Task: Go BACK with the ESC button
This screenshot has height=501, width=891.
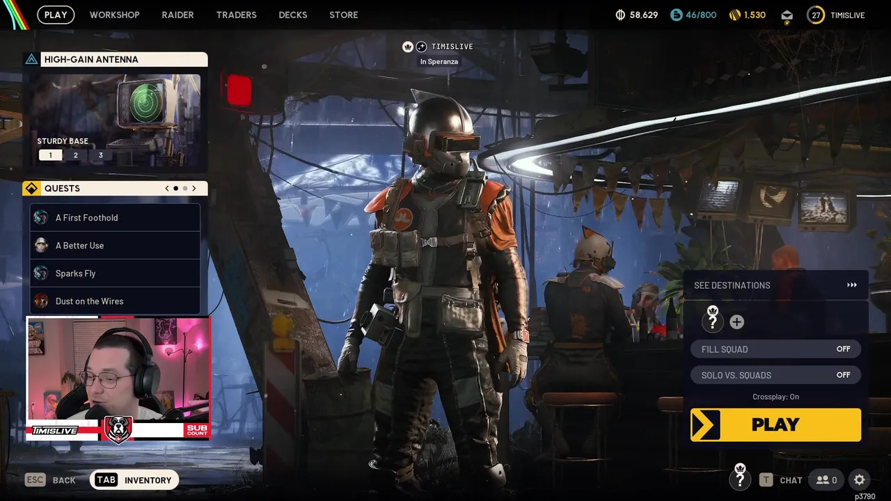Action: 50,480
